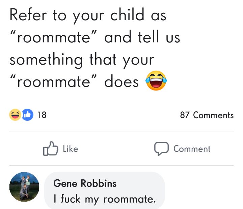Click the blue thumbs-up reaction badge
Viewport: 243px width, 209px height.
(28, 115)
